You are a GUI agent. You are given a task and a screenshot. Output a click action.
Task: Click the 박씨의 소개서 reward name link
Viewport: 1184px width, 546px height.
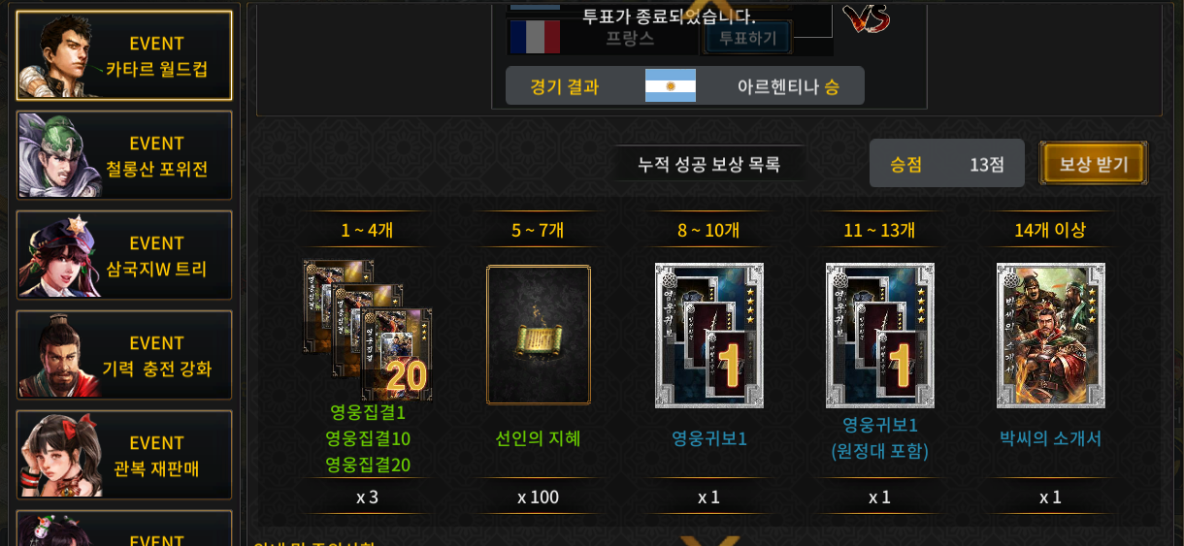tap(1051, 438)
